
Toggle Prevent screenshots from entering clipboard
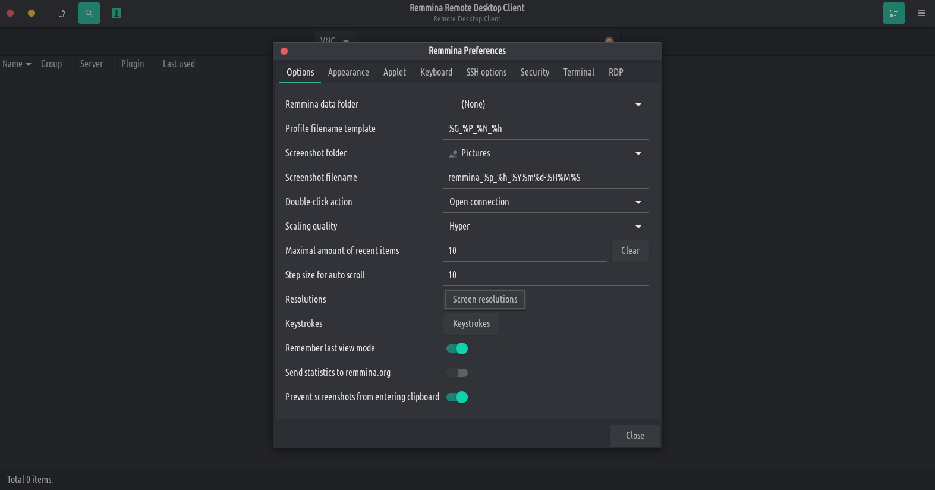click(457, 397)
